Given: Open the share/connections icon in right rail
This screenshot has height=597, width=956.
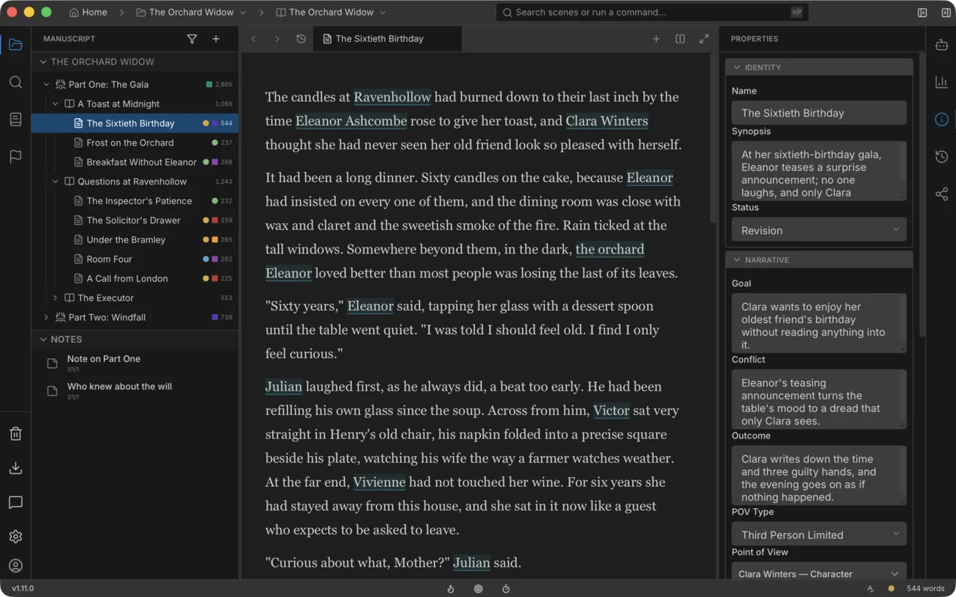Looking at the screenshot, I should (941, 194).
